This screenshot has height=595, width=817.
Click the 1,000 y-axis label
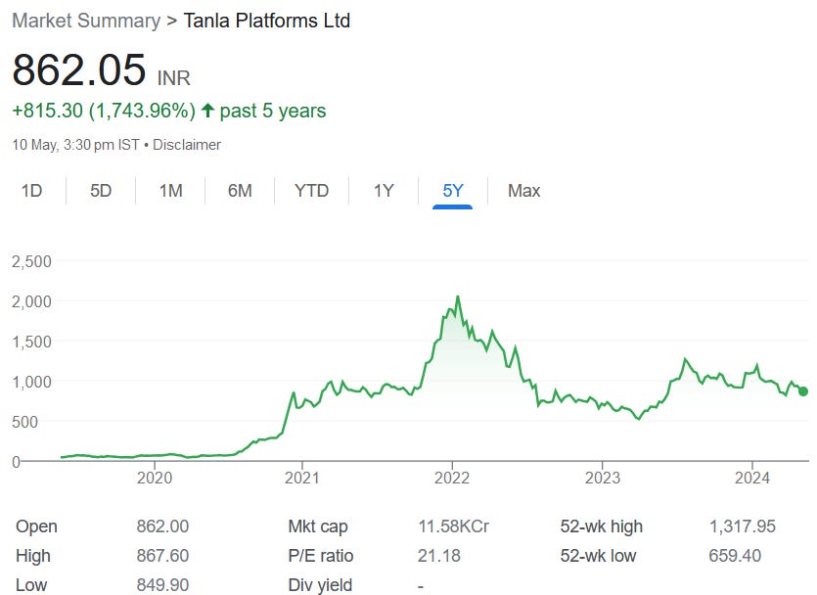(x=31, y=382)
